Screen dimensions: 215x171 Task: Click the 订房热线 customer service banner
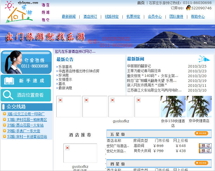tap(26, 62)
